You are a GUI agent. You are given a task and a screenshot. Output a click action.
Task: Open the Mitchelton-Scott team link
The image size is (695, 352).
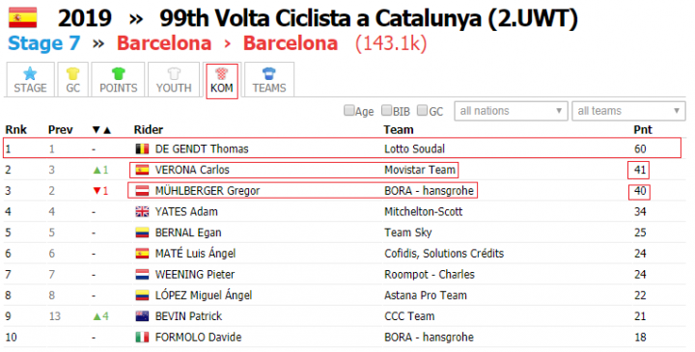coord(424,211)
